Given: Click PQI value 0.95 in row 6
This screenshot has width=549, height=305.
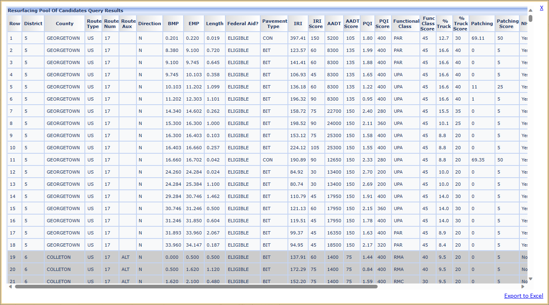Looking at the screenshot, I should click(x=367, y=99).
